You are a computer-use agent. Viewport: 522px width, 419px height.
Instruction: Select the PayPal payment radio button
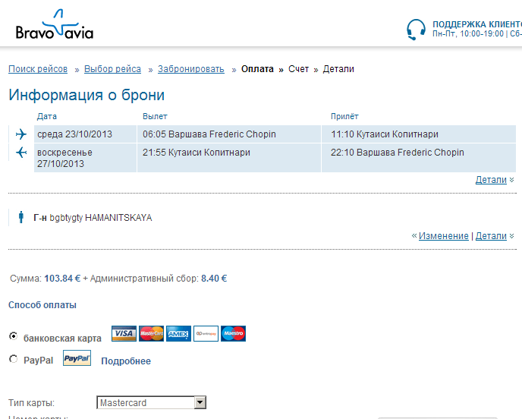click(14, 359)
